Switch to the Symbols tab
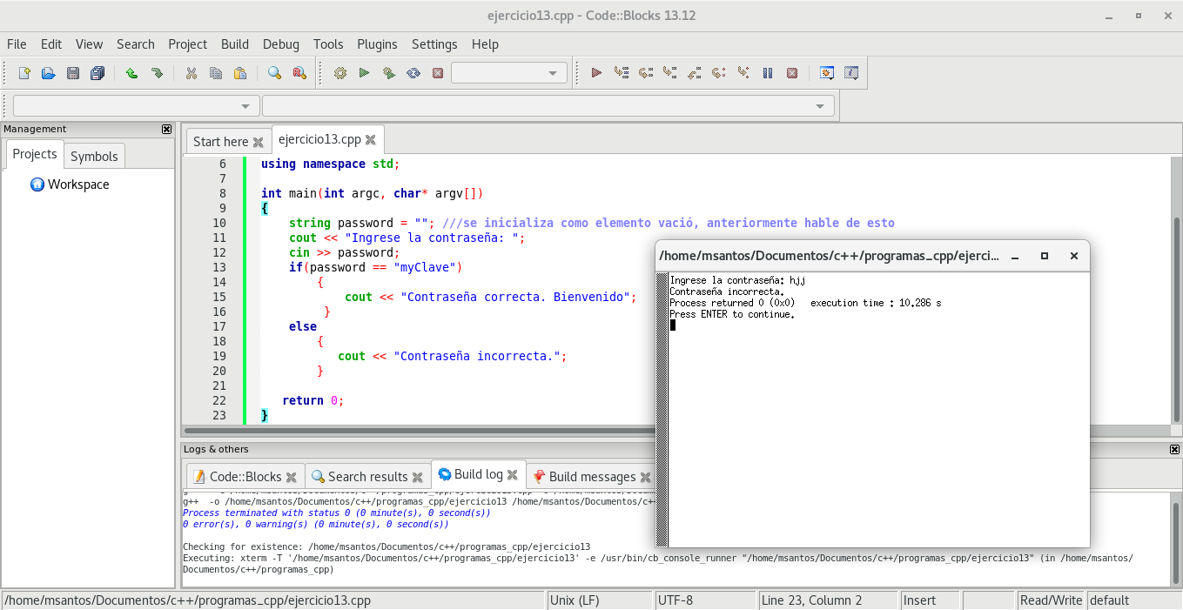 [94, 156]
